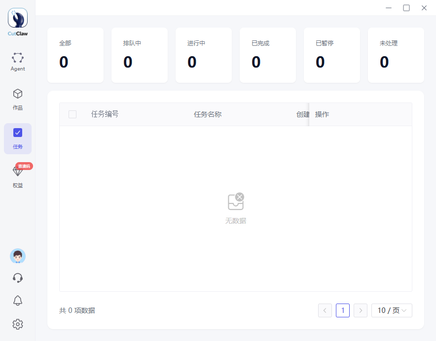Maximize the CutClaw window
The image size is (436, 341).
point(406,8)
